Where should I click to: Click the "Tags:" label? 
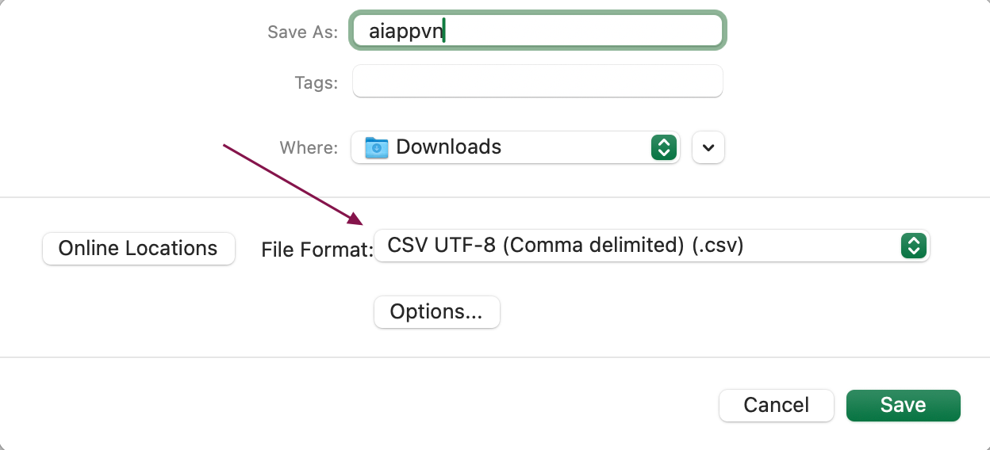point(316,82)
